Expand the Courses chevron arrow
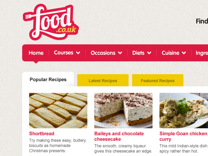 pyautogui.click(x=78, y=53)
